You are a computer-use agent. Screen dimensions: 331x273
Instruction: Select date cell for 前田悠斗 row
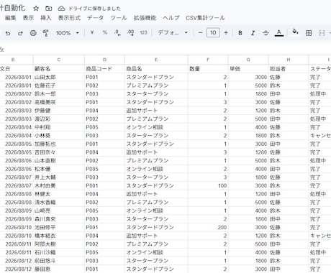click(17, 261)
